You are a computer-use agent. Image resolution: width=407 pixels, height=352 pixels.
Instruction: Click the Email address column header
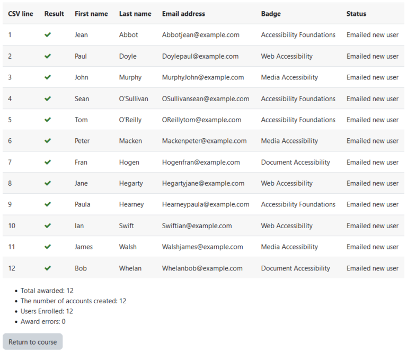point(183,14)
